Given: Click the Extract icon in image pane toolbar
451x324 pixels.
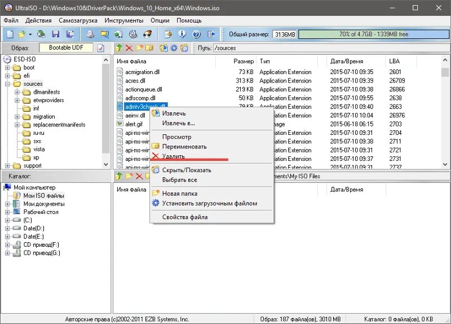Looking at the screenshot, I should pyautogui.click(x=163, y=48).
